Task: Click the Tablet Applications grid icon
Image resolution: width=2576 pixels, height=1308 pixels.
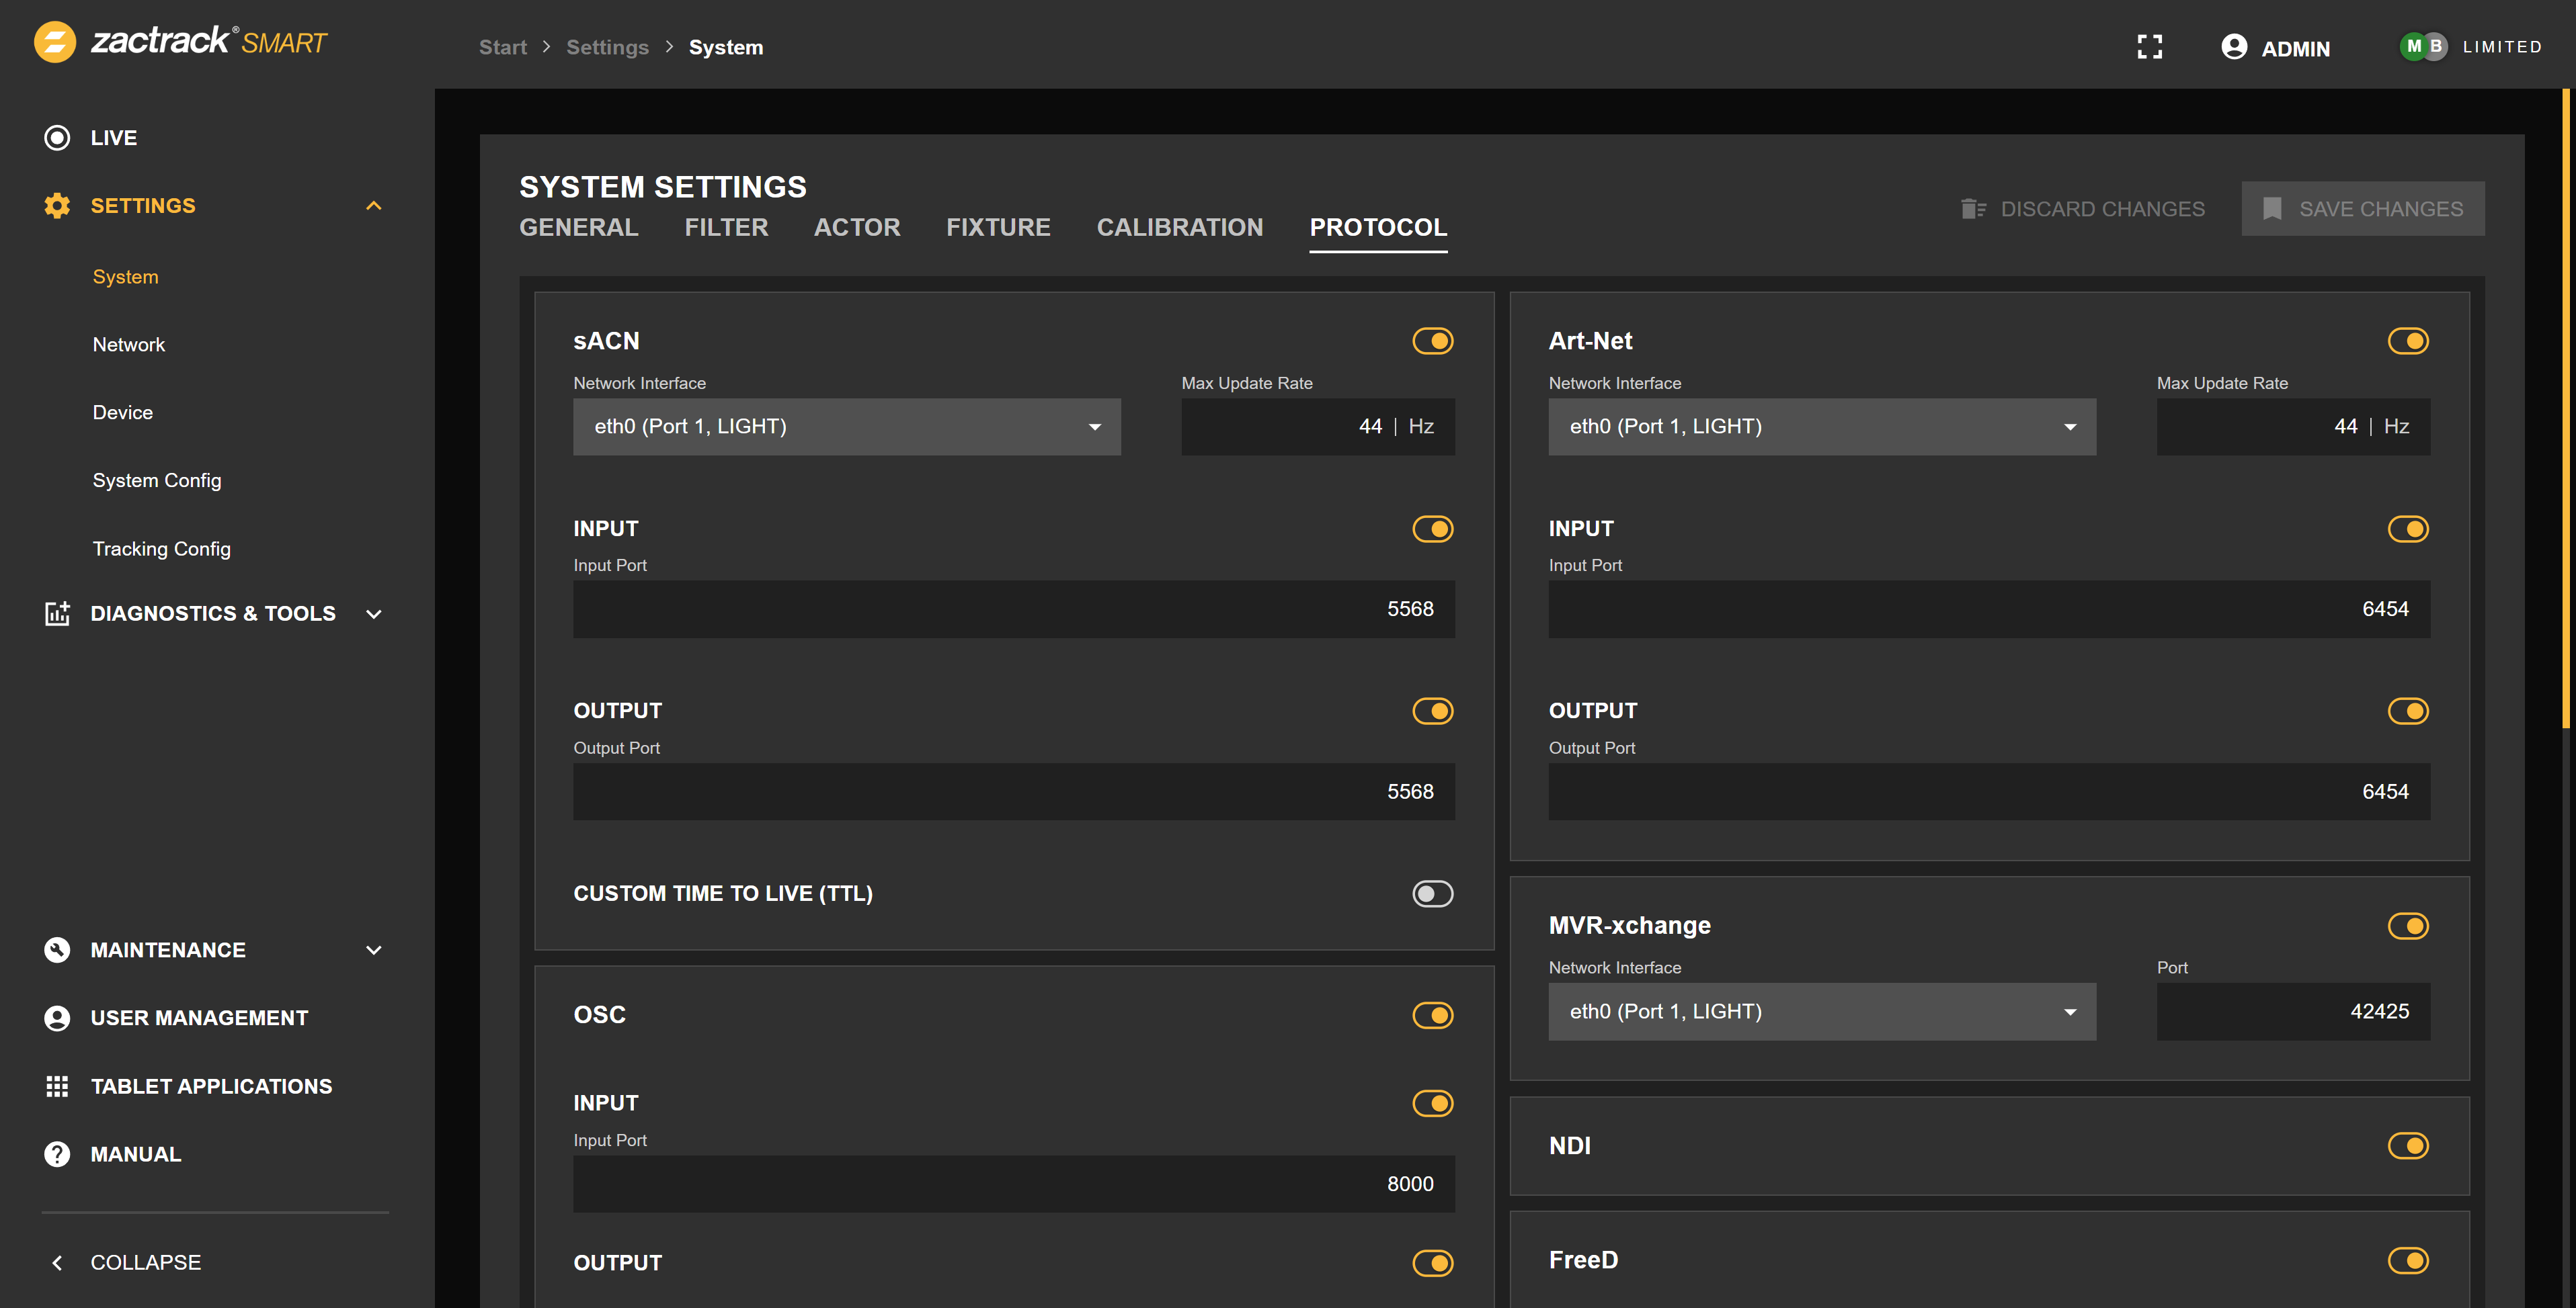Action: [x=57, y=1086]
